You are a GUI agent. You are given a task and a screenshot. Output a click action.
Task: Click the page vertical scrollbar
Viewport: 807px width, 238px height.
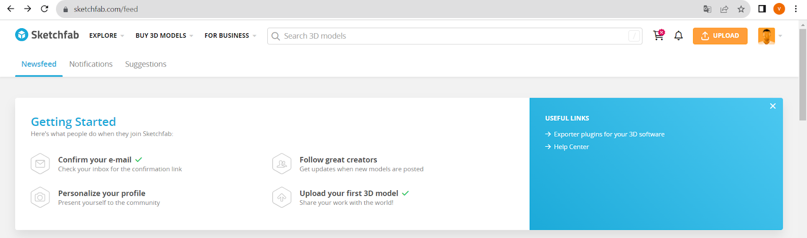(802, 75)
